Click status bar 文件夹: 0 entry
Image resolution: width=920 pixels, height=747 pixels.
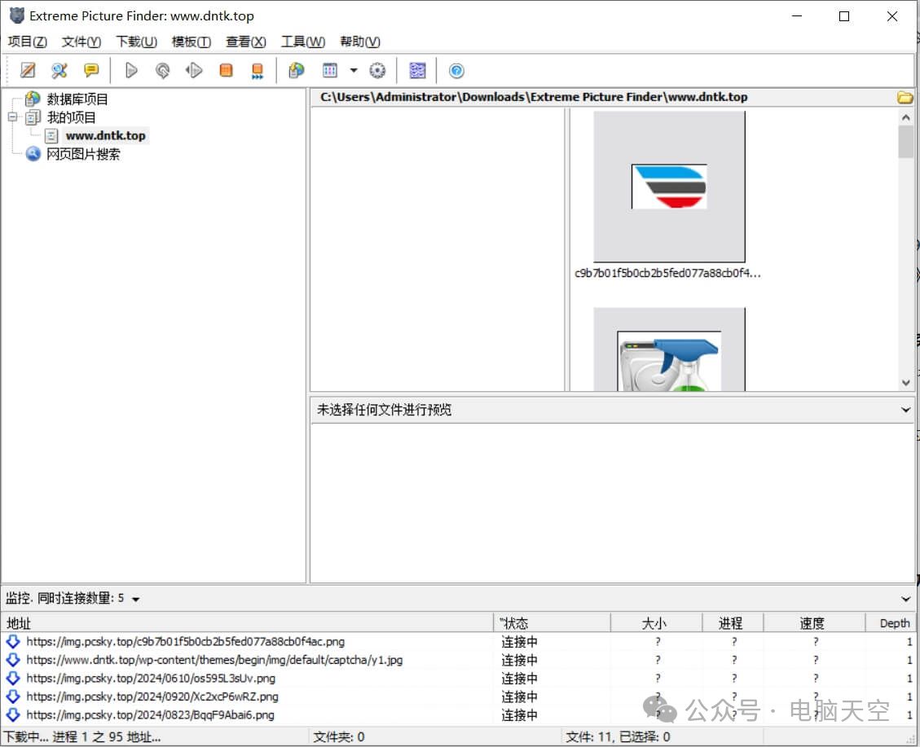coord(338,736)
